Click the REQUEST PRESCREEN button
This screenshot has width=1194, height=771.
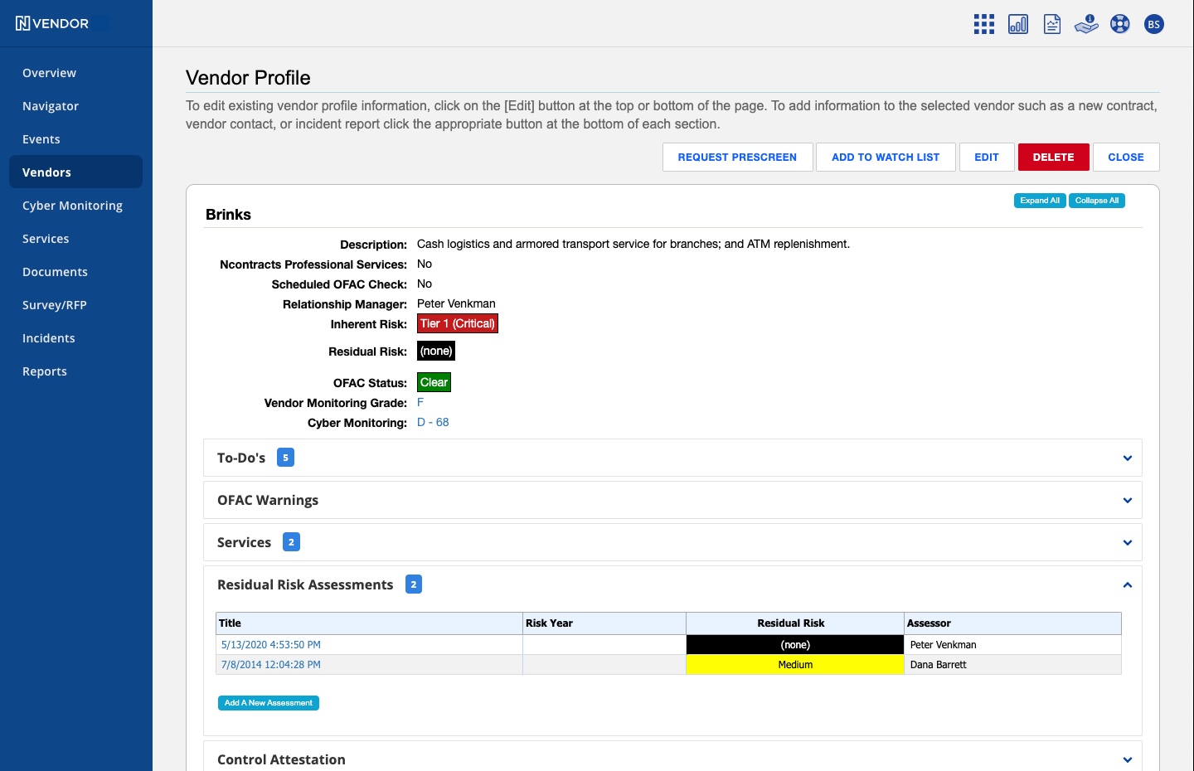coord(737,157)
